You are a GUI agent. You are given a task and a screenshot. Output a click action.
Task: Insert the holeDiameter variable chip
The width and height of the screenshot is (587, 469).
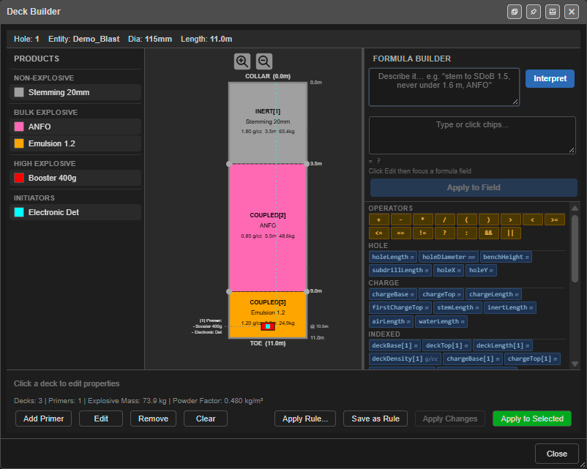click(x=449, y=257)
